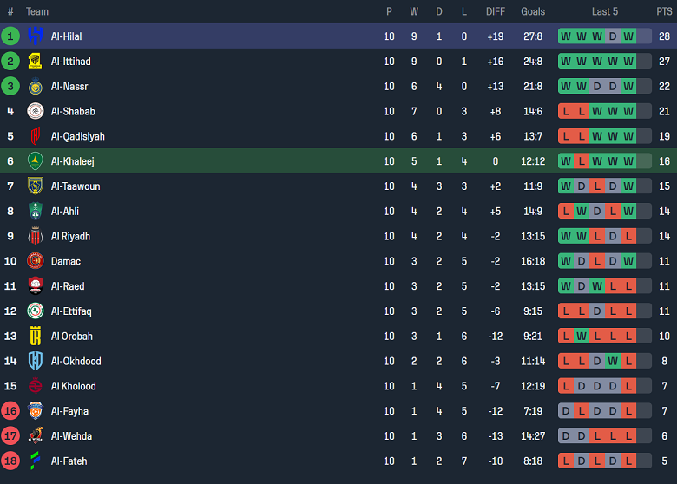Click the Al-Taawoun club badge
Image resolution: width=677 pixels, height=484 pixels.
pos(36,186)
